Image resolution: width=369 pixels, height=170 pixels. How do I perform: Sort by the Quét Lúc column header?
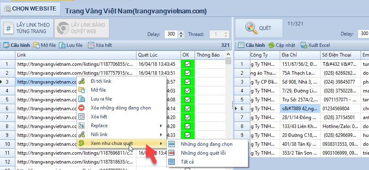click(x=158, y=55)
